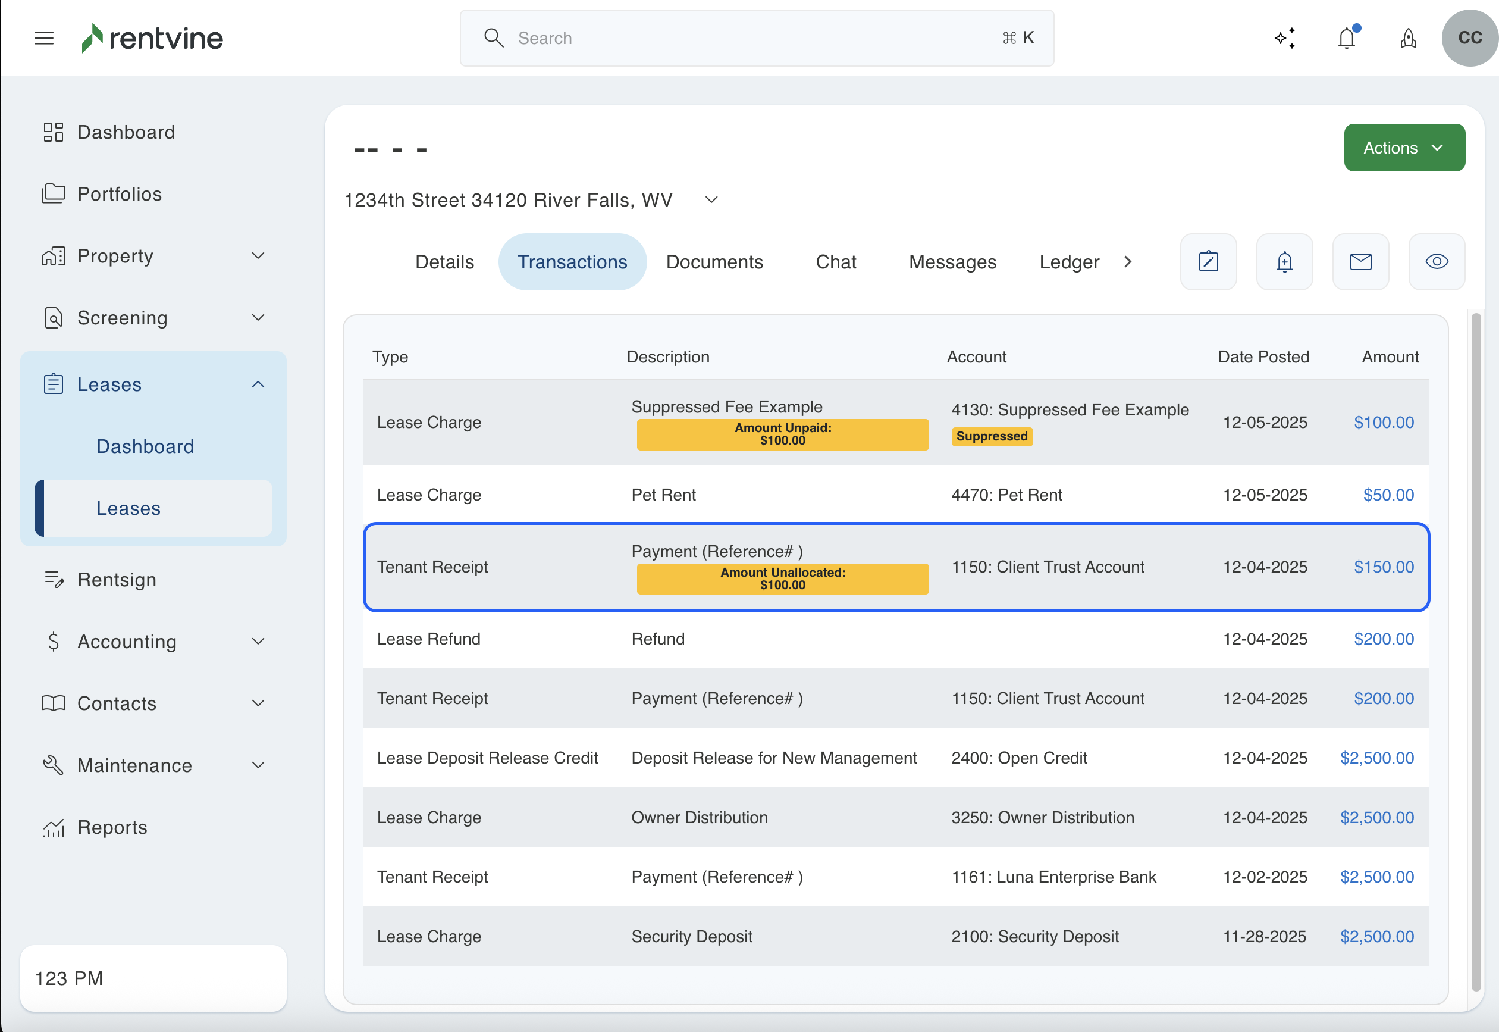The width and height of the screenshot is (1499, 1032).
Task: Open the notifications bell icon
Action: (1347, 38)
